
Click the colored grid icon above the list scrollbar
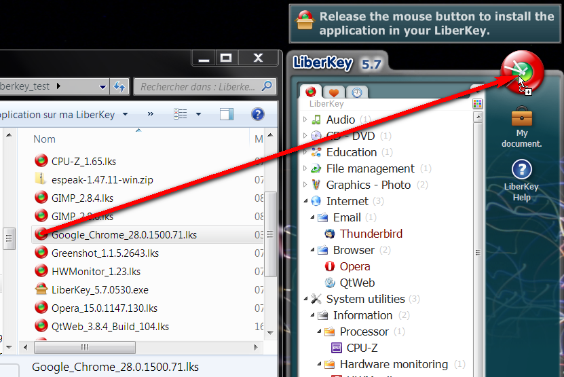[478, 103]
